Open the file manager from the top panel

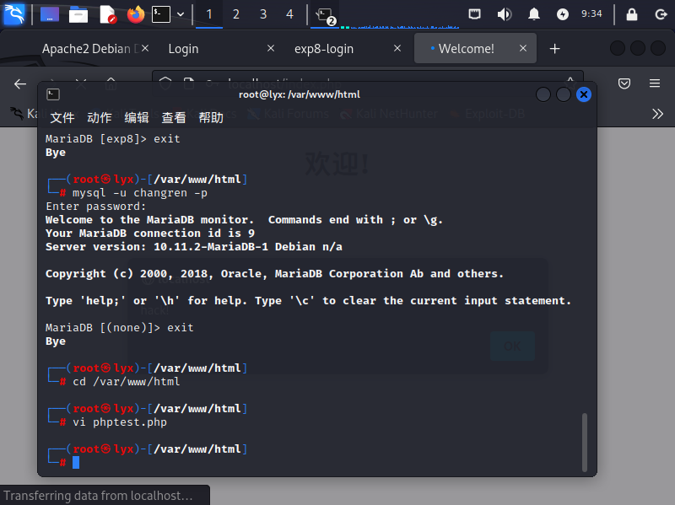coord(78,14)
